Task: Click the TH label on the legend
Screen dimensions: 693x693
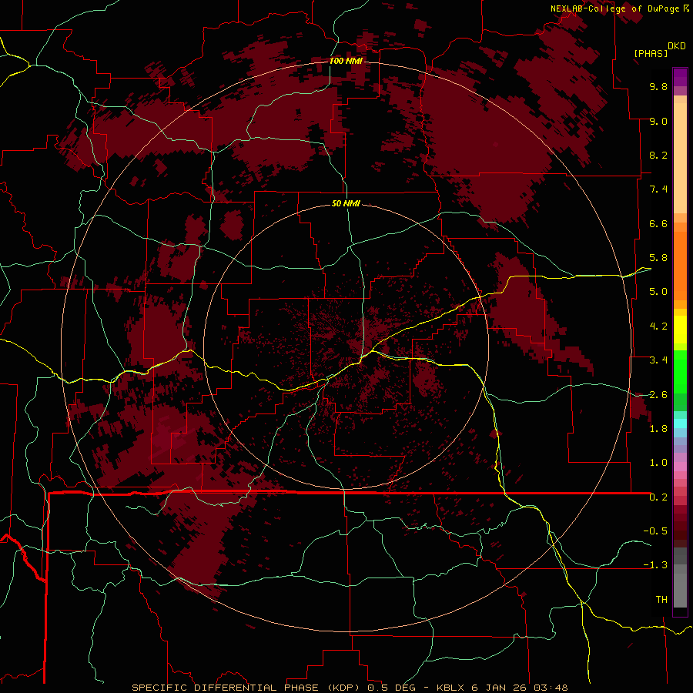Action: tap(661, 600)
